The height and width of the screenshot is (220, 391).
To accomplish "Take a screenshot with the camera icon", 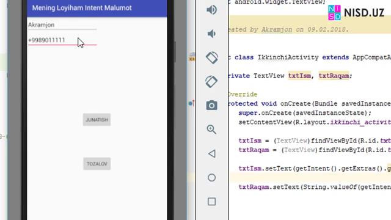I will tap(212, 105).
